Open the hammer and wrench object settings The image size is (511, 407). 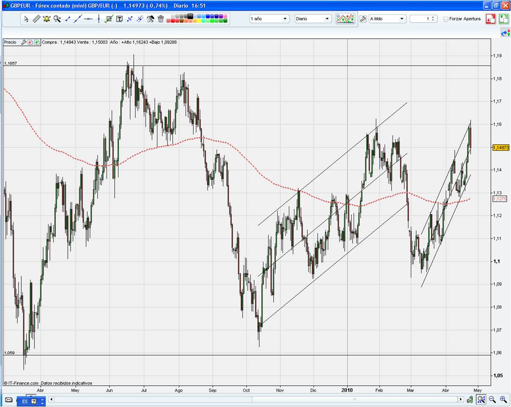tap(150, 19)
